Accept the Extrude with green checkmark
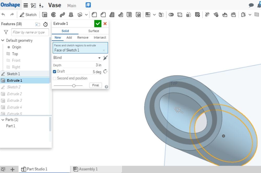The image size is (261, 173). click(x=98, y=23)
